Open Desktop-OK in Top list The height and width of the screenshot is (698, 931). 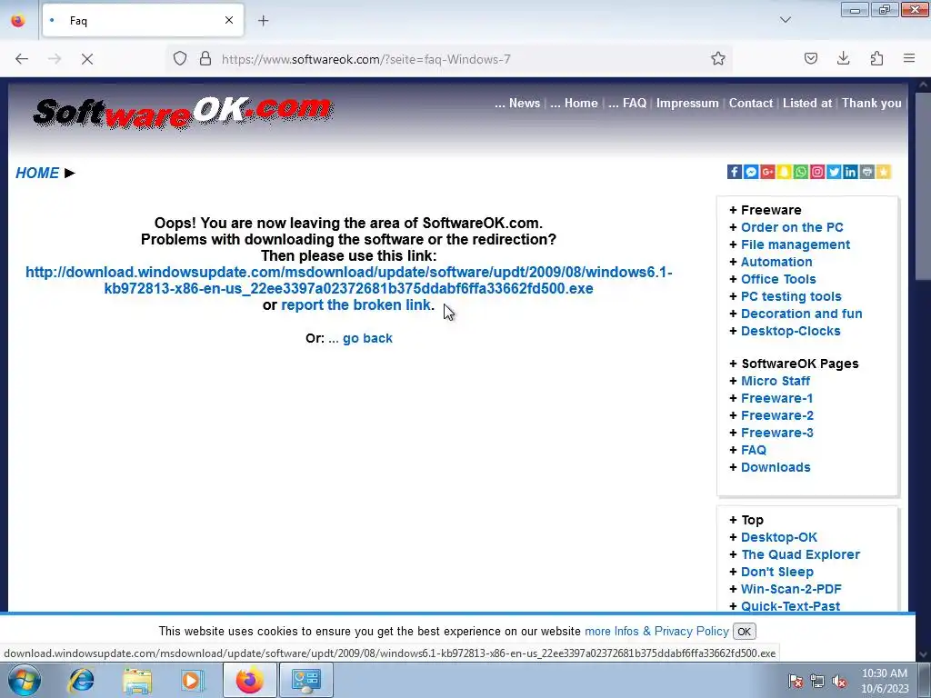(779, 537)
